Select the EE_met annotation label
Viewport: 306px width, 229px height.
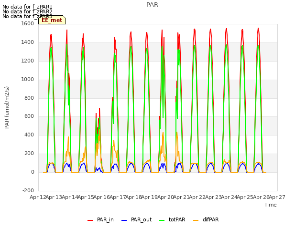(x=52, y=20)
